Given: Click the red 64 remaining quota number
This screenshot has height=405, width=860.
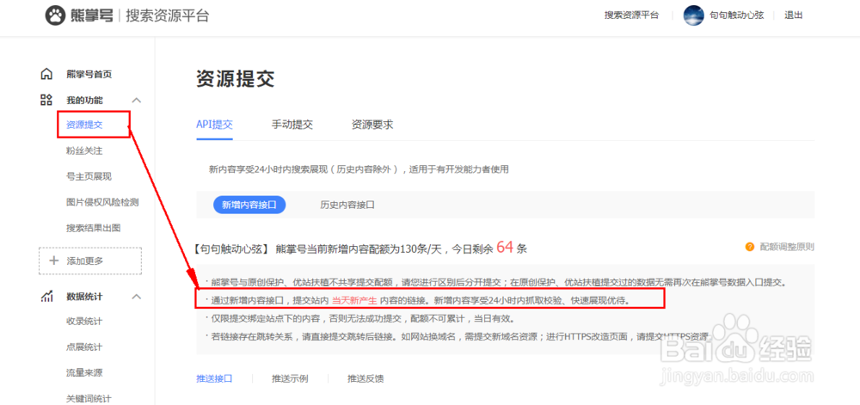Looking at the screenshot, I should (x=505, y=247).
